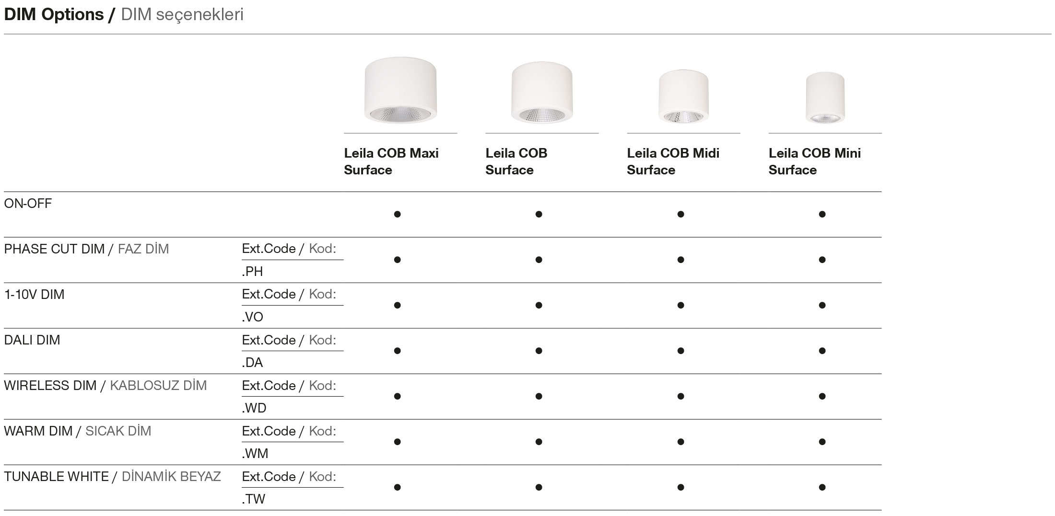Click the DIM Options section title
The height and width of the screenshot is (516, 1055).
(x=123, y=15)
